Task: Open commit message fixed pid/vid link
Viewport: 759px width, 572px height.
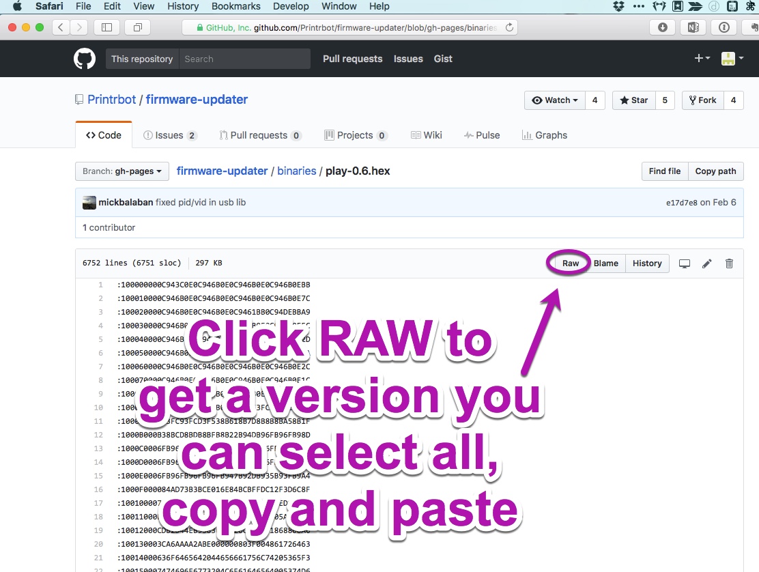Action: (x=201, y=202)
